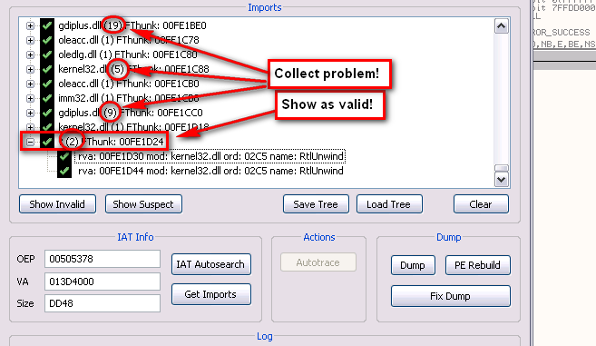
Task: Select kernel32.dll row with FThunk 00FE1C88
Action: 133,69
